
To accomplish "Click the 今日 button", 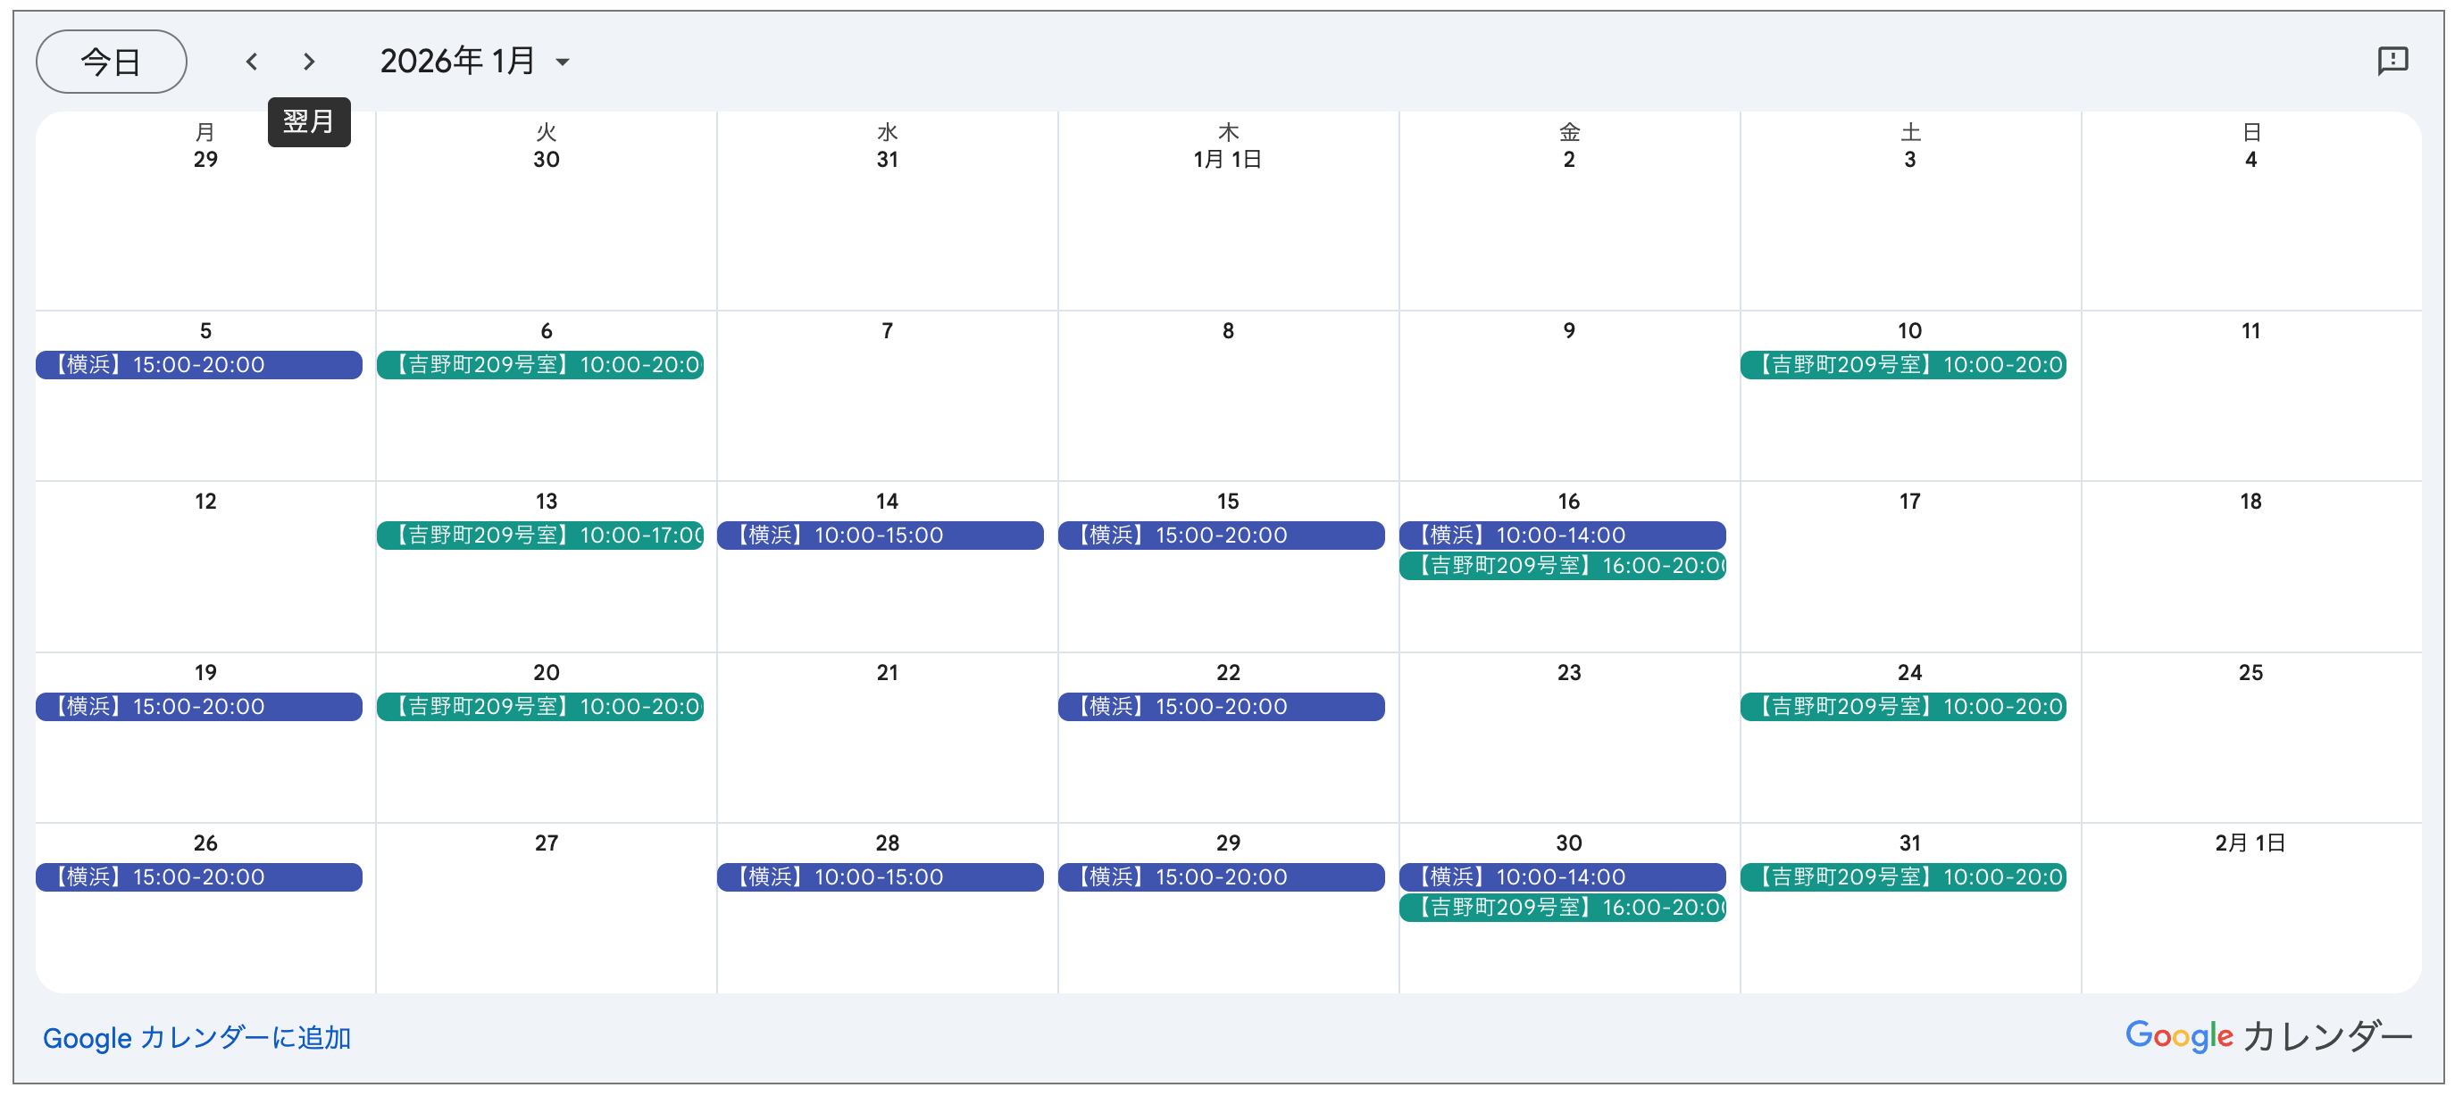I will tap(111, 62).
